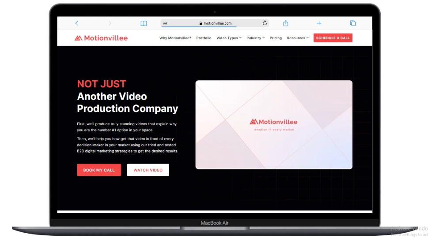Add a new tab with the plus icon
Image resolution: width=428 pixels, height=238 pixels.
319,23
